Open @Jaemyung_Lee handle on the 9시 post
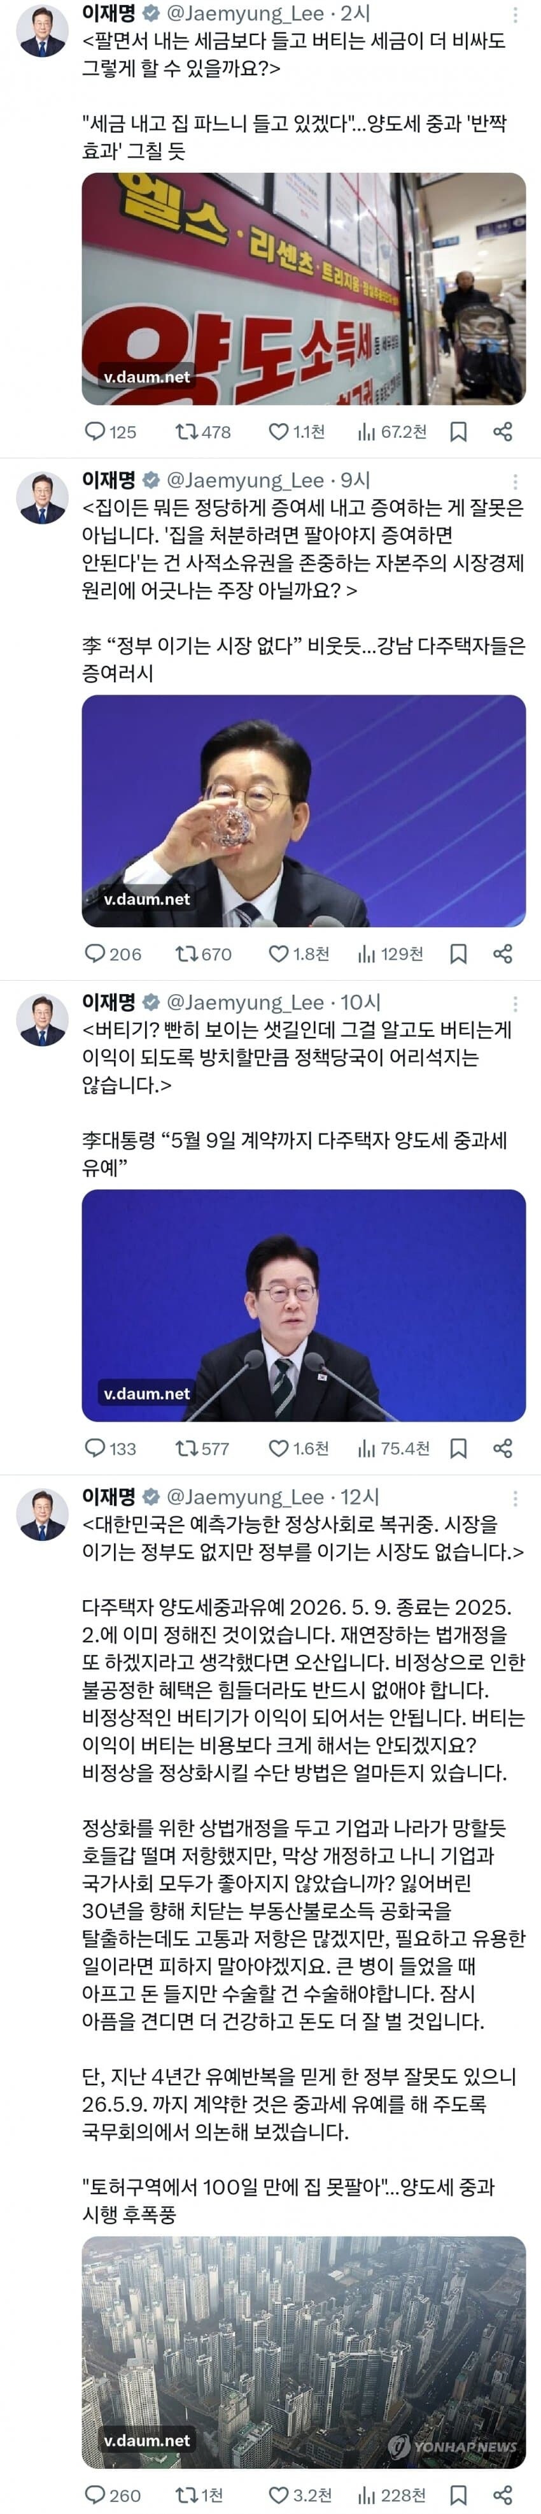Image resolution: width=541 pixels, height=2514 pixels. (x=244, y=480)
